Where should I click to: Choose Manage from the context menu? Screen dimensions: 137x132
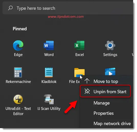pyautogui.click(x=106, y=103)
